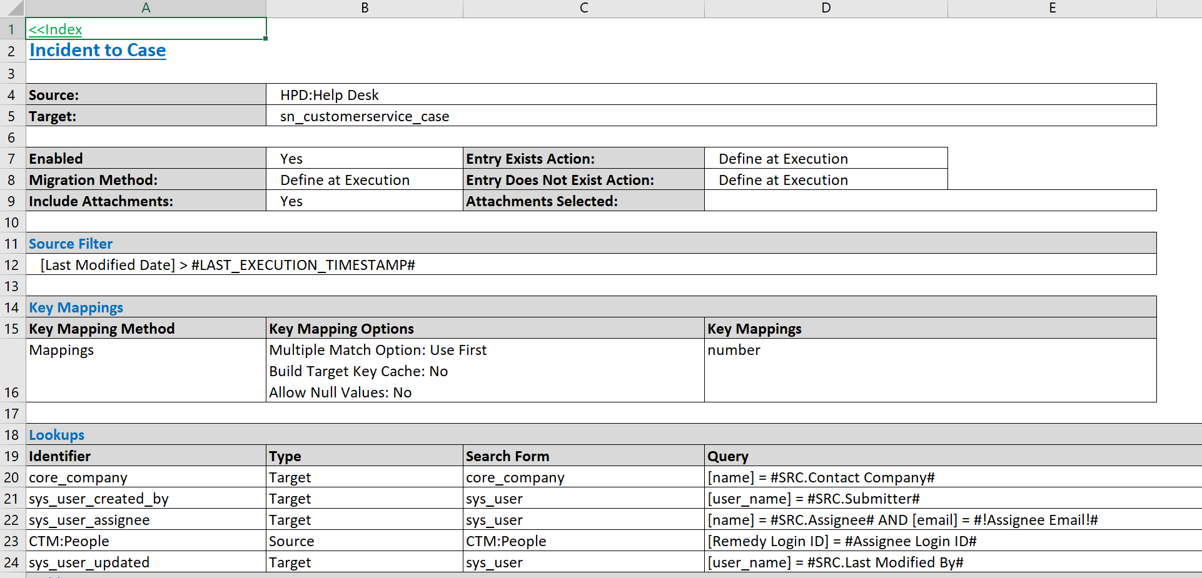The image size is (1202, 578).
Task: Click 'sys_user' search form in sys_user_created_by row
Action: [583, 499]
